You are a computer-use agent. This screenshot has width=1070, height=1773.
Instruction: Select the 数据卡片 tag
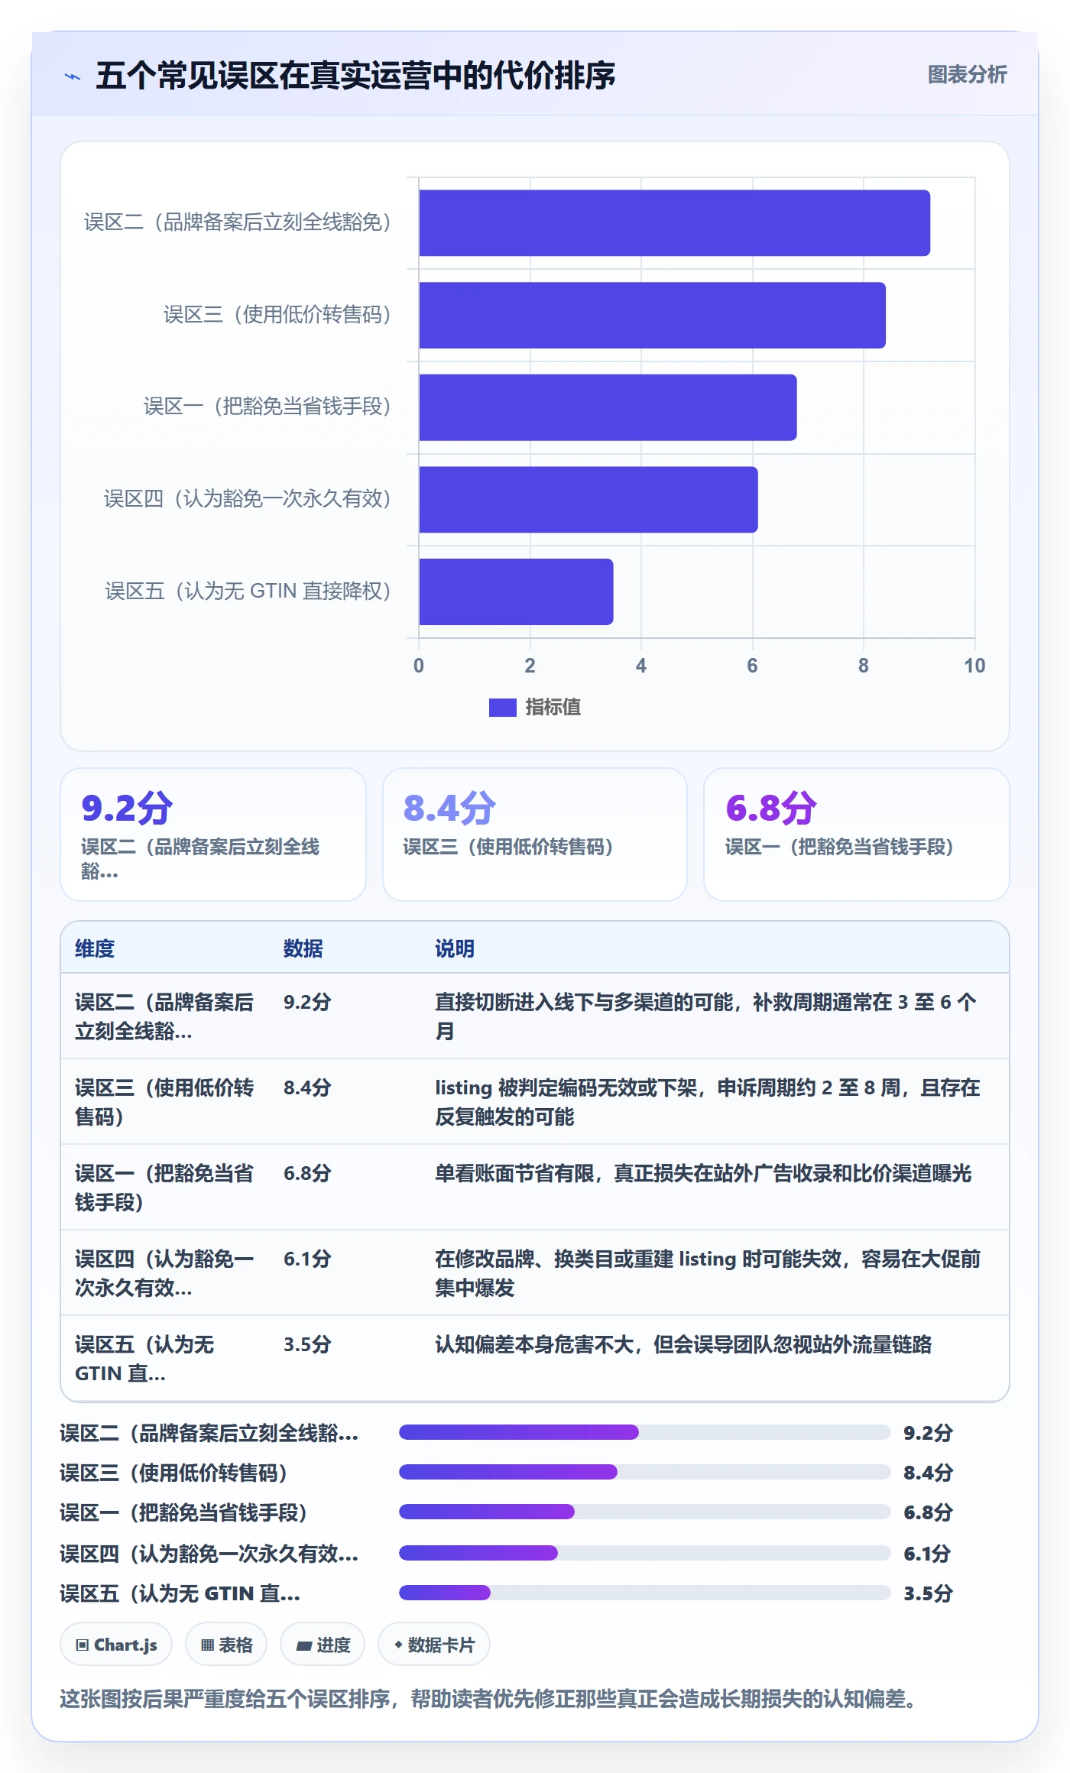click(x=434, y=1645)
